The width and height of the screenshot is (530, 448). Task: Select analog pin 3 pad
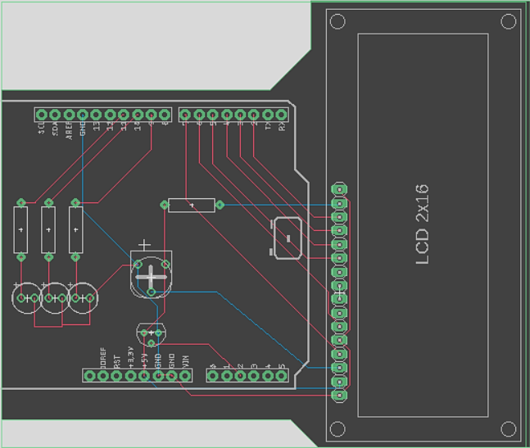[x=254, y=376]
